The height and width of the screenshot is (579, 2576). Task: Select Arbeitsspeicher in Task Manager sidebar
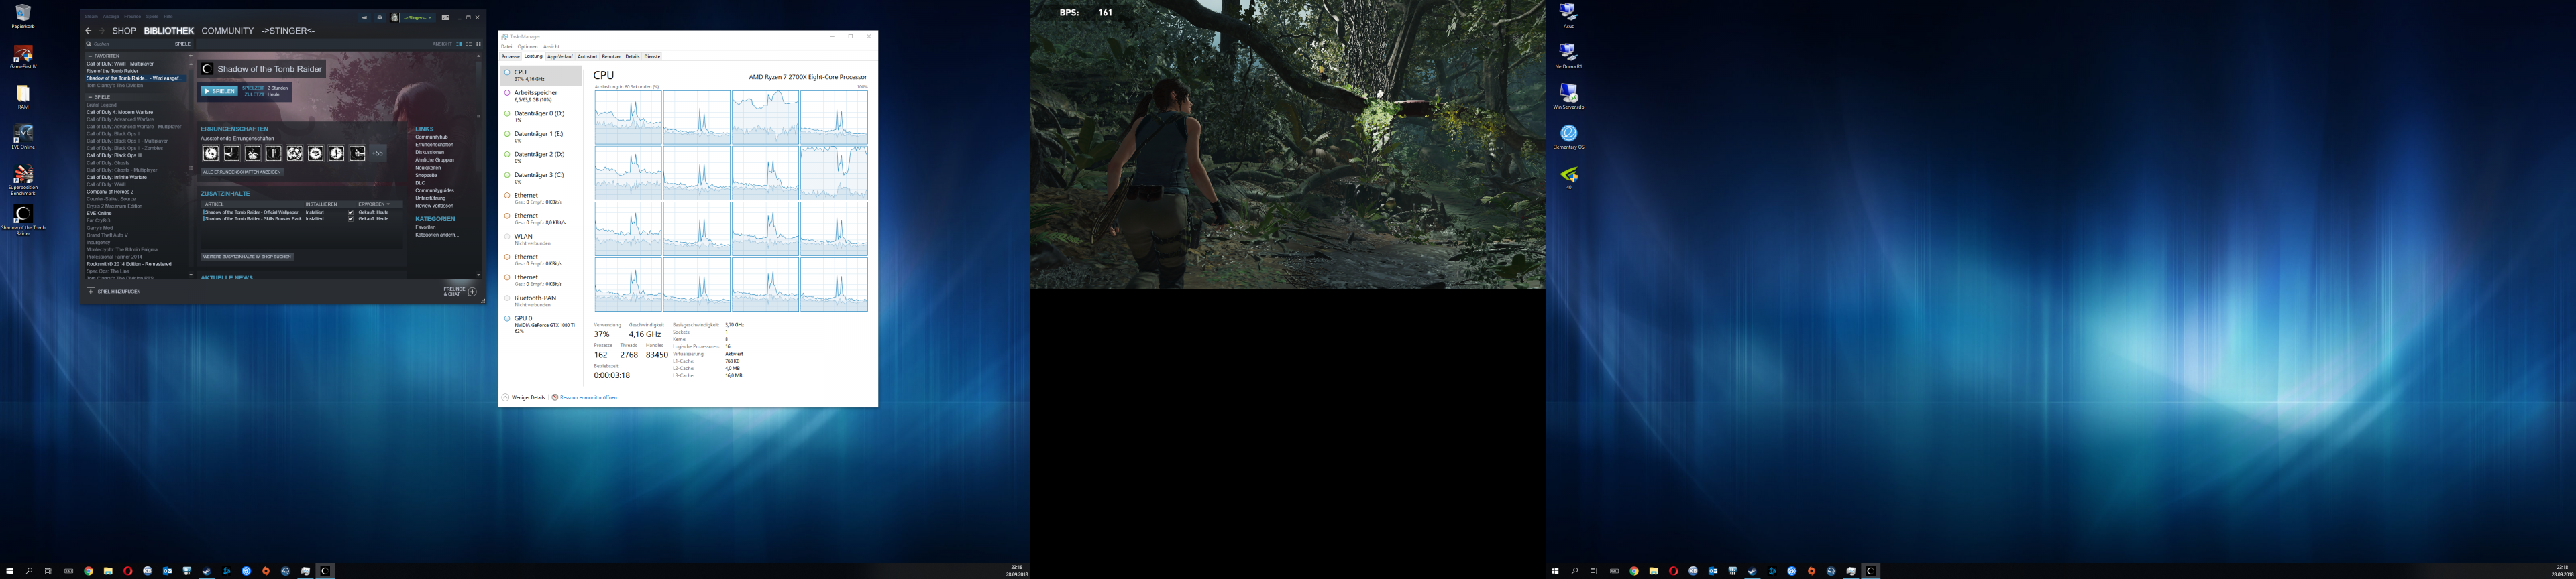coord(541,95)
